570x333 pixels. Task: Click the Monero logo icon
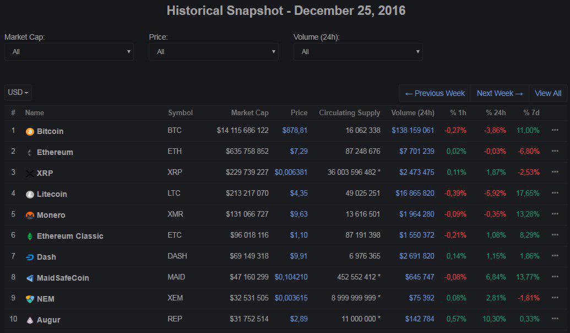[x=30, y=216]
